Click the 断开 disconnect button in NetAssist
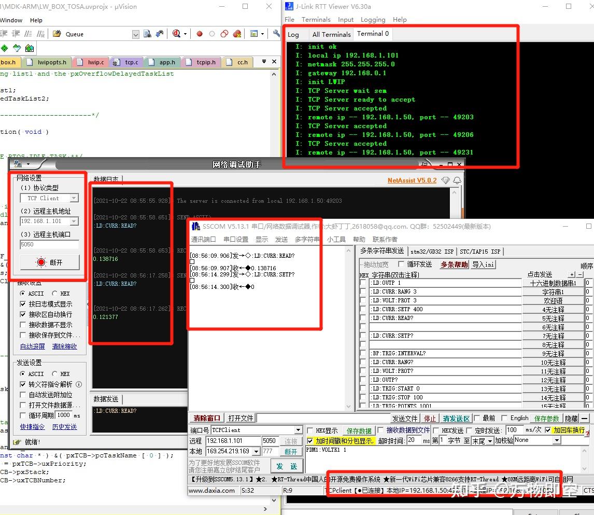594x515 pixels. (x=50, y=262)
